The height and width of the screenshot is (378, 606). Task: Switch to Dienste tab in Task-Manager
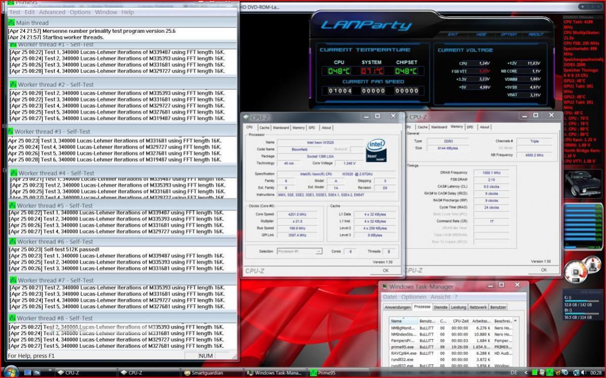tap(441, 307)
